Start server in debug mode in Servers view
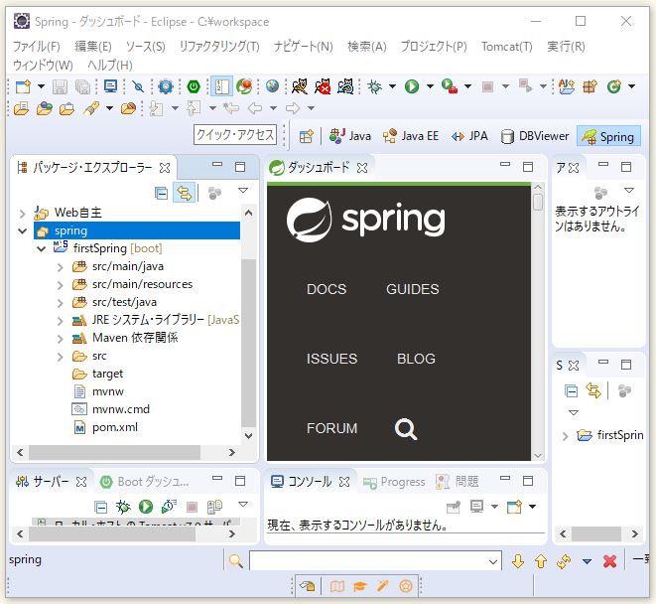This screenshot has height=604, width=656. pyautogui.click(x=123, y=507)
